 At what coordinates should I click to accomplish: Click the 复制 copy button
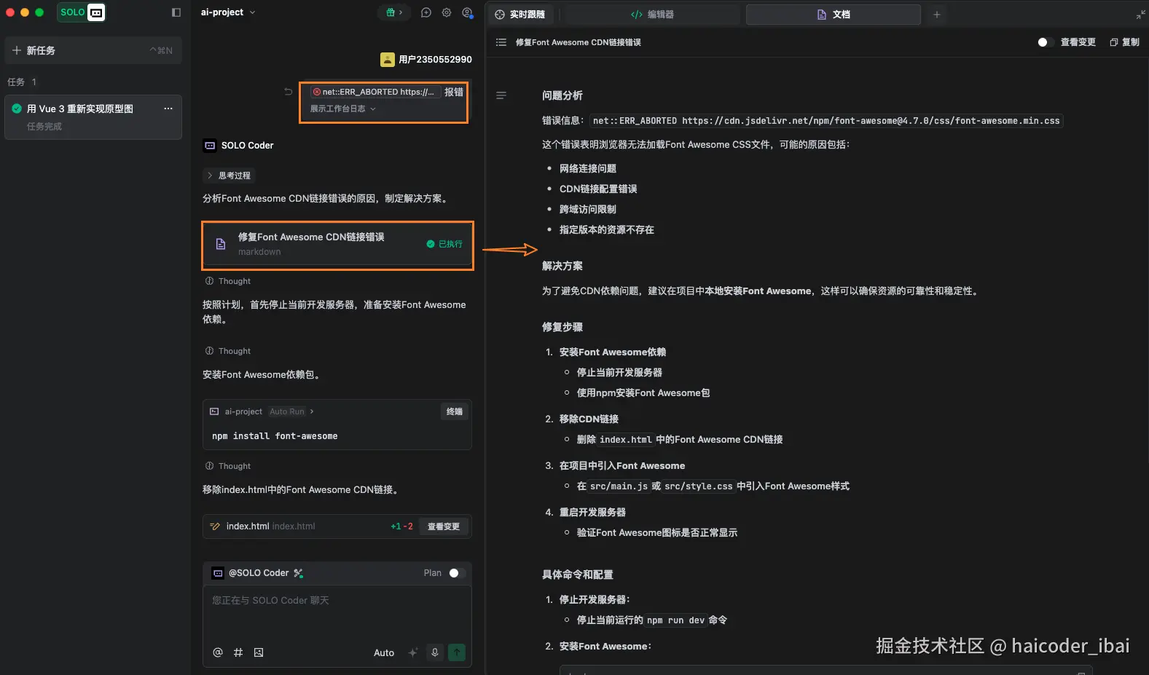[1124, 42]
